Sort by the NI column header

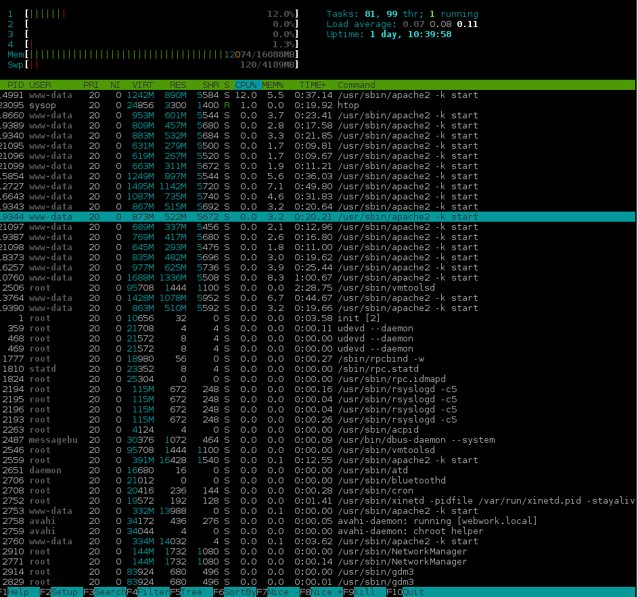115,85
